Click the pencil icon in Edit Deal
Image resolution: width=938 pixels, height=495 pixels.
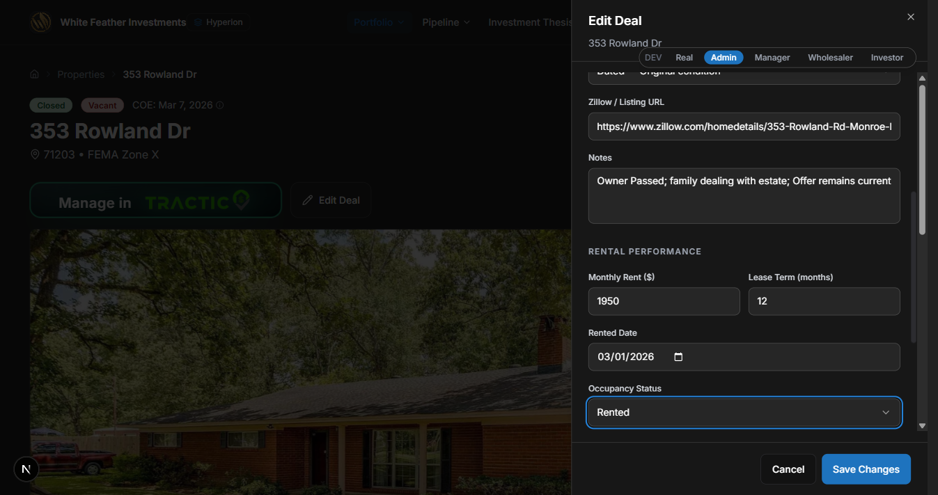click(308, 200)
